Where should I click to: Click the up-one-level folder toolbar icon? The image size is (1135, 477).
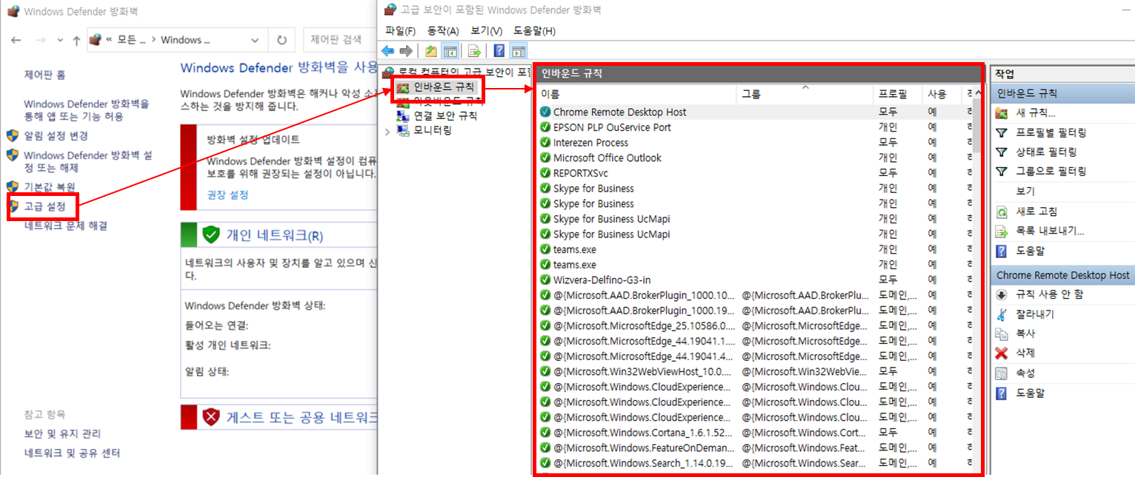[431, 51]
